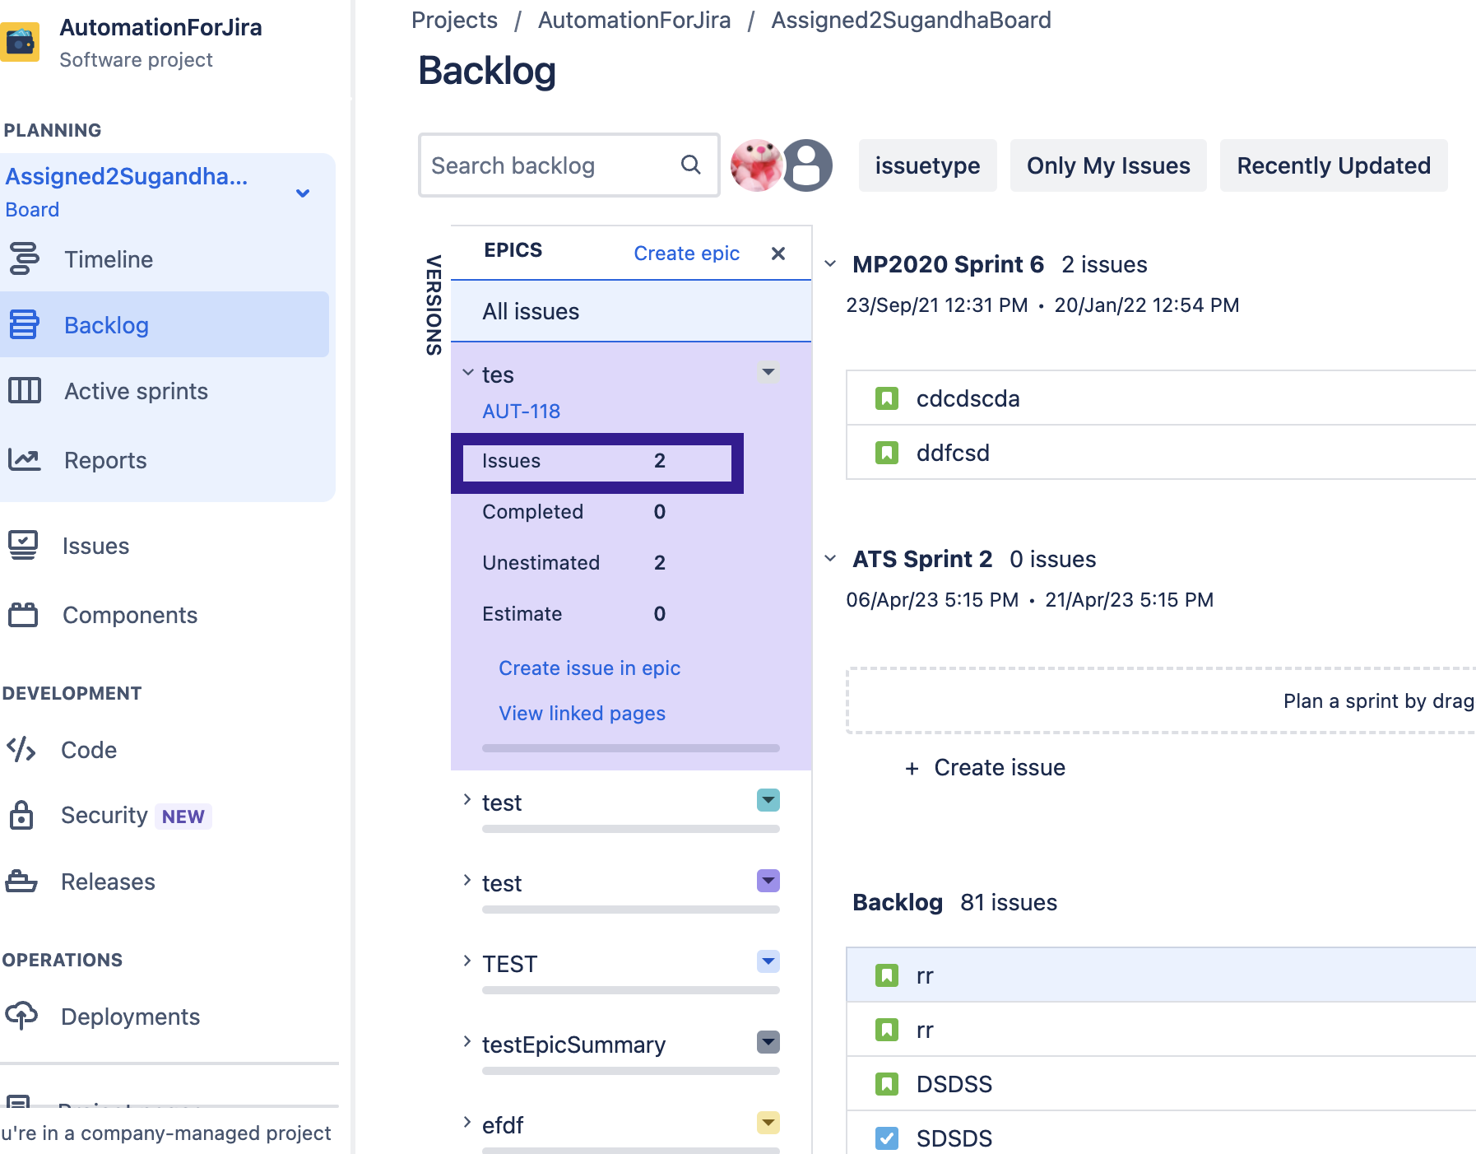This screenshot has height=1154, width=1476.
Task: Collapse the tes epic
Action: (x=466, y=371)
